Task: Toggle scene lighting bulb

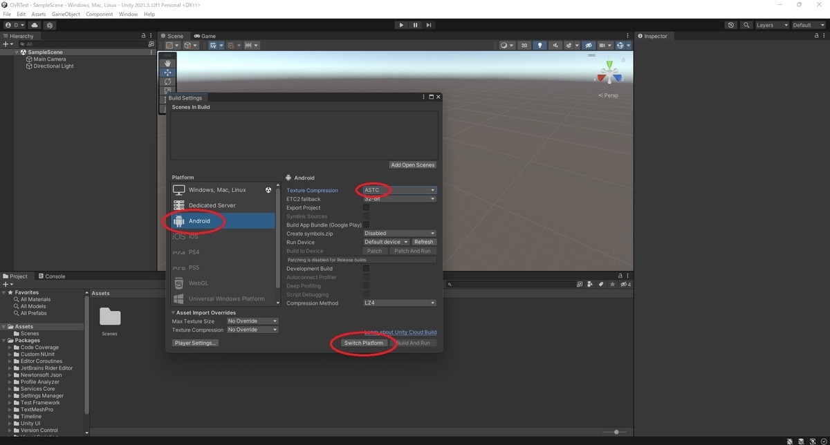Action: click(x=540, y=46)
